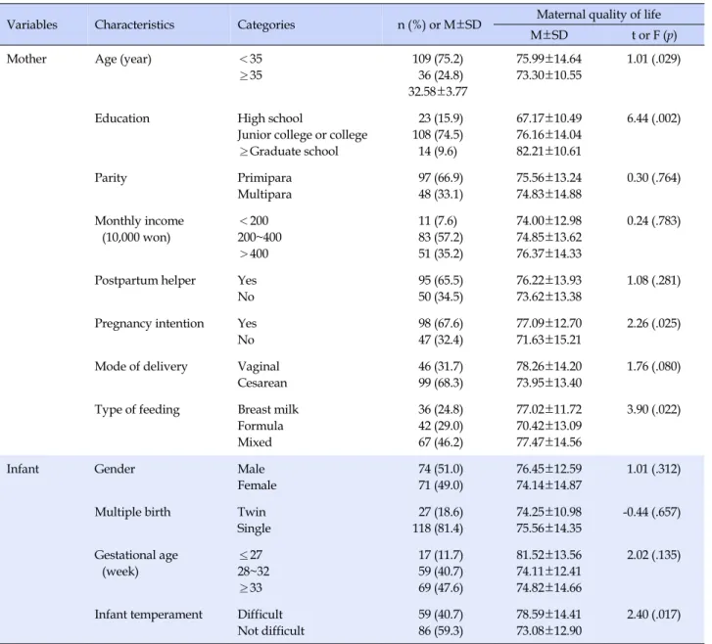Viewport: 712px width, 644px height.
Task: Click the 'Education' characteristic
Action: (x=121, y=118)
